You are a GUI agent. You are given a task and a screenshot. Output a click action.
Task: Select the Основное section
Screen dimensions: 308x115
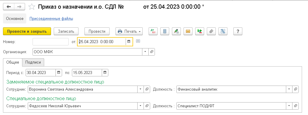(x=15, y=19)
